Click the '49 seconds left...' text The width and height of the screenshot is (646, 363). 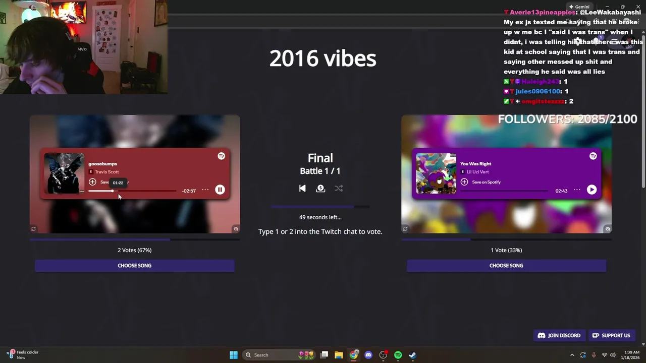(x=320, y=217)
